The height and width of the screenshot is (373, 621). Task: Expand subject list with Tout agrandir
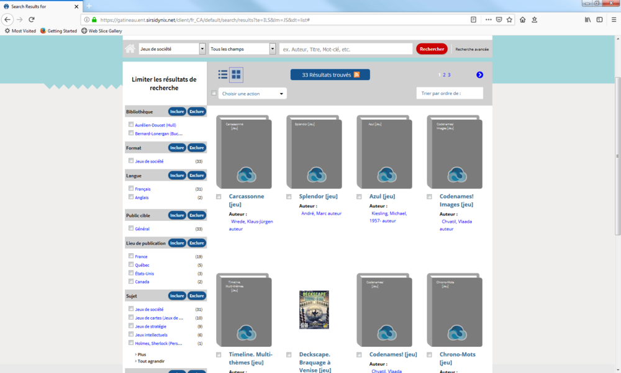[150, 361]
